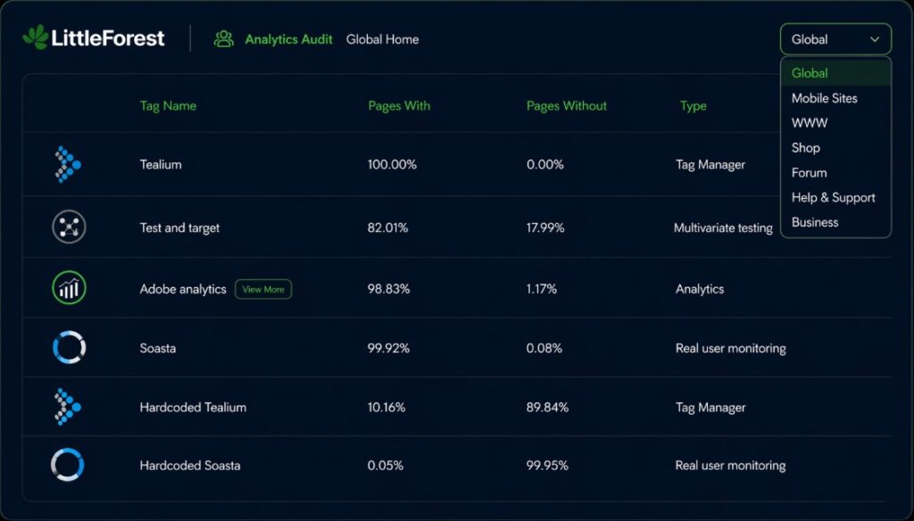Open the Analytics Audit link
The width and height of the screenshot is (914, 521).
click(x=288, y=39)
